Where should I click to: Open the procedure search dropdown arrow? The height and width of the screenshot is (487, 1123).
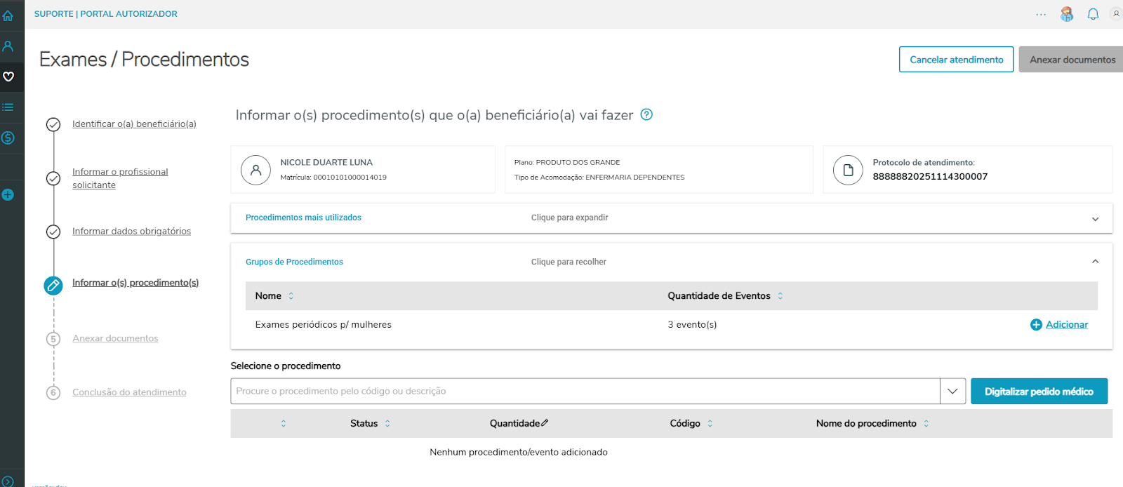(952, 392)
